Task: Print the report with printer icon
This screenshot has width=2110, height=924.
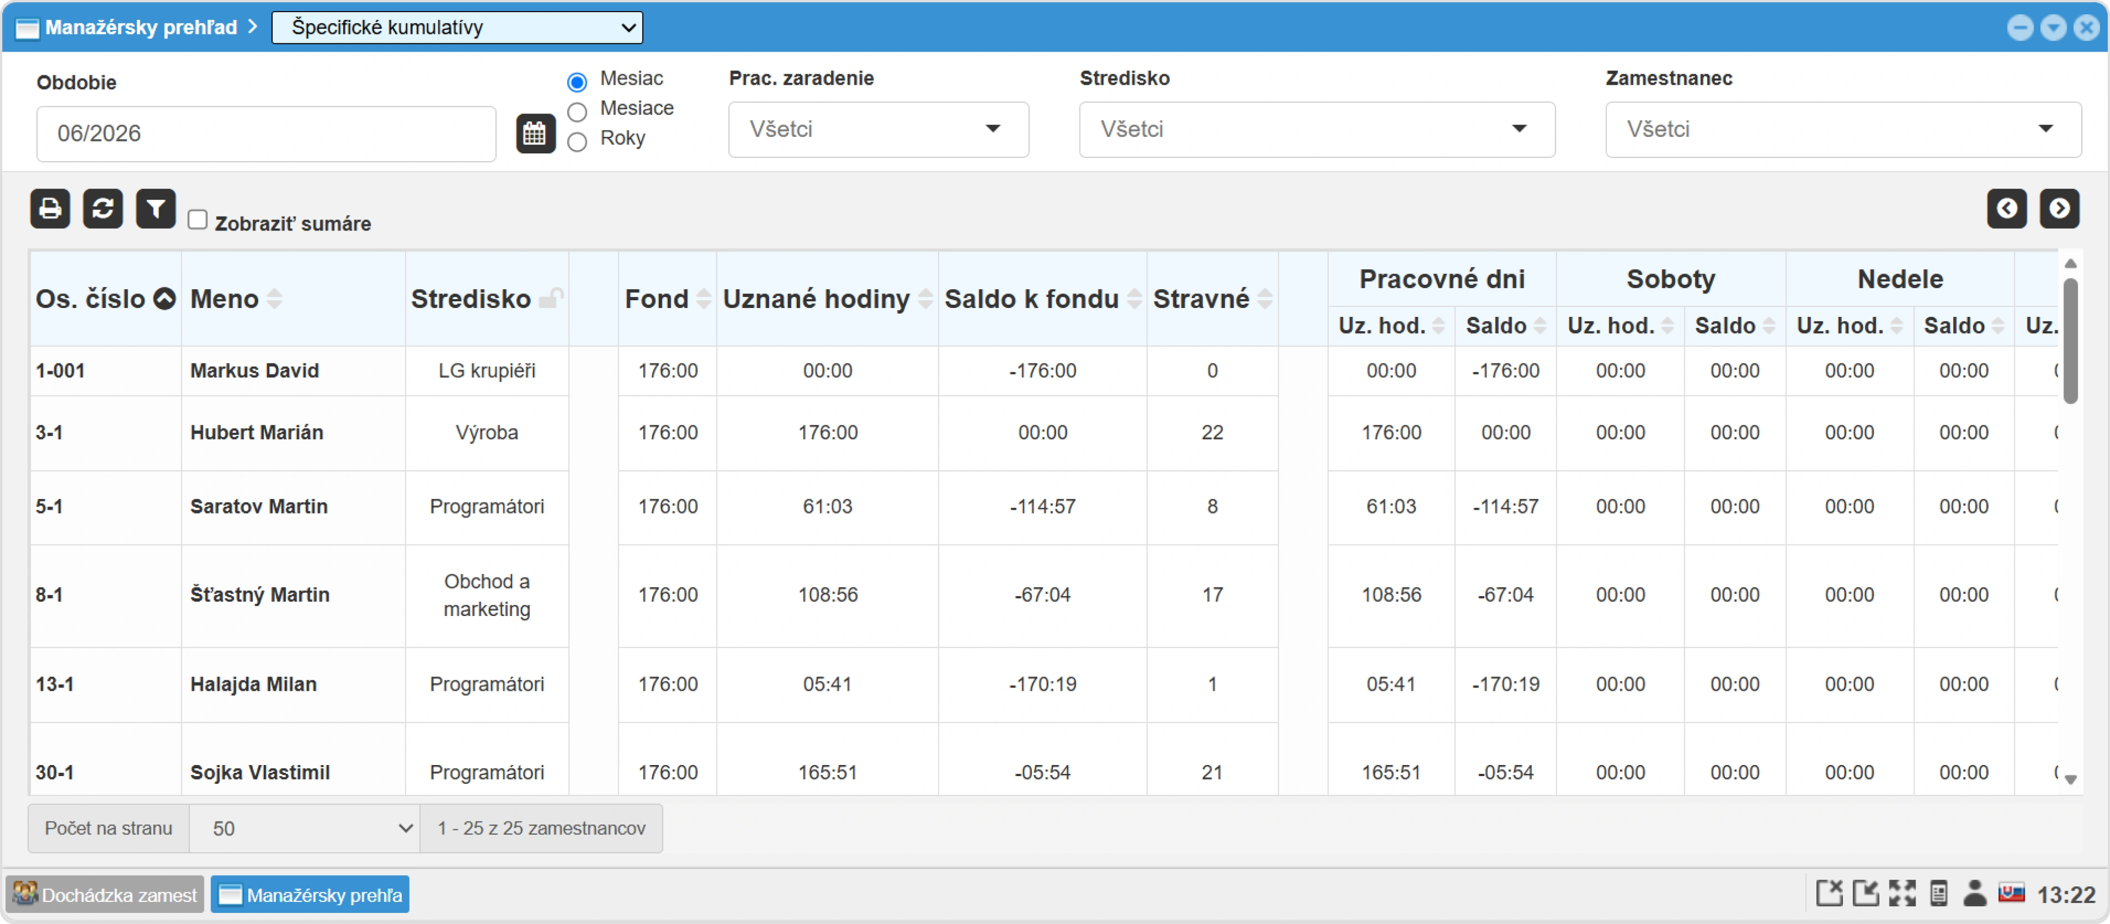Action: click(50, 209)
